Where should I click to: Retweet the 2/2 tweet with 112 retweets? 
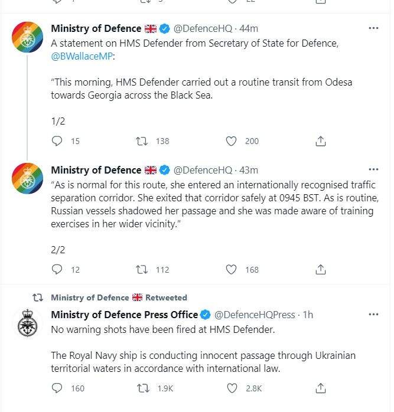[142, 270]
